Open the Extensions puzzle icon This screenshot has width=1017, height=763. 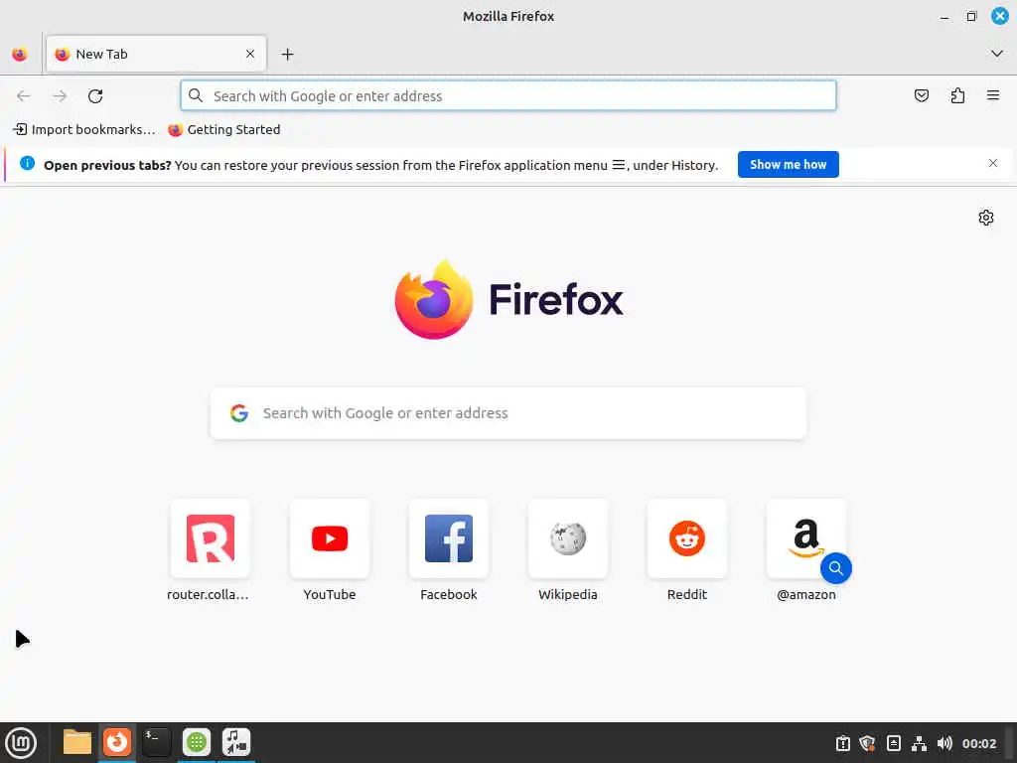point(957,96)
